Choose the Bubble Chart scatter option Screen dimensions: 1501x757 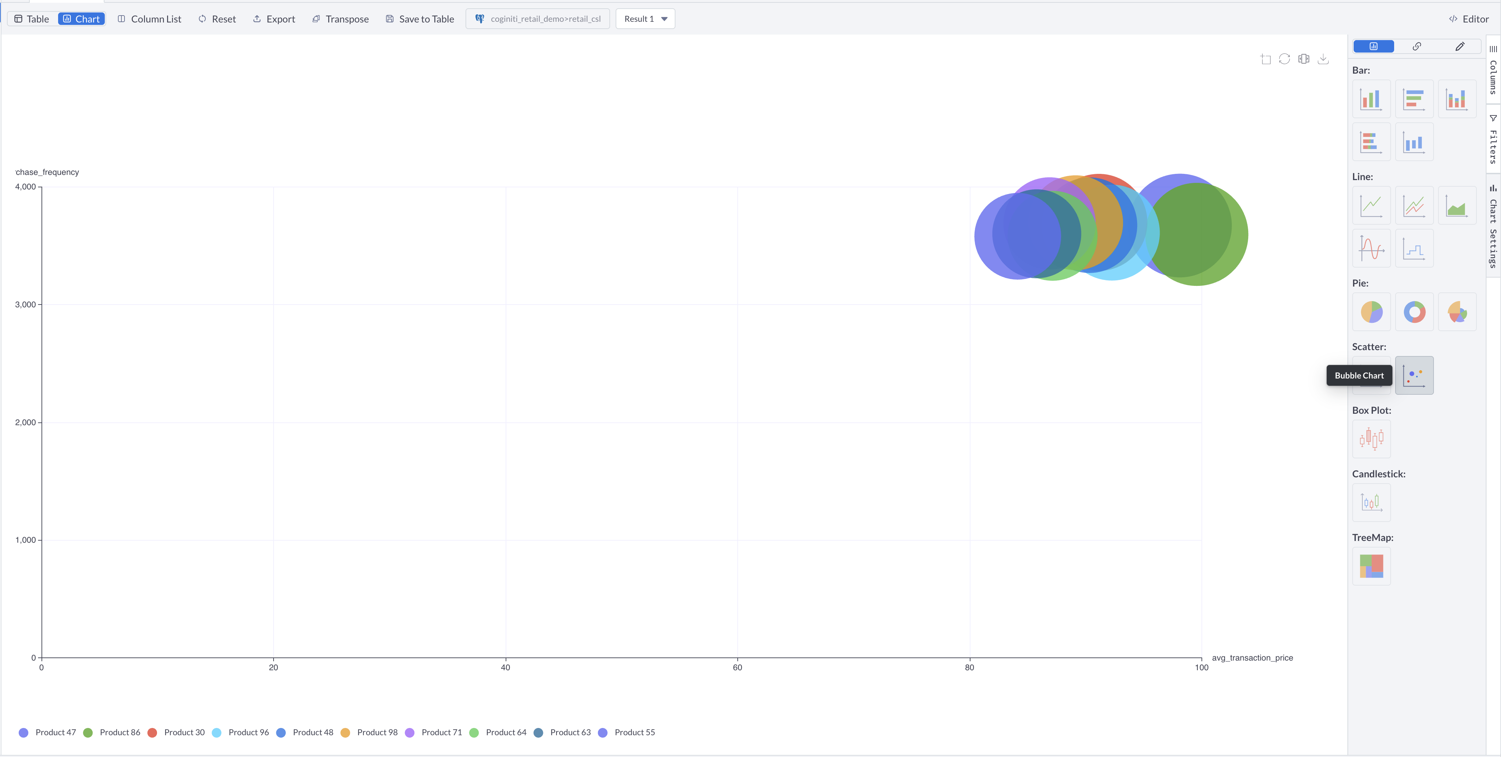pos(1414,375)
